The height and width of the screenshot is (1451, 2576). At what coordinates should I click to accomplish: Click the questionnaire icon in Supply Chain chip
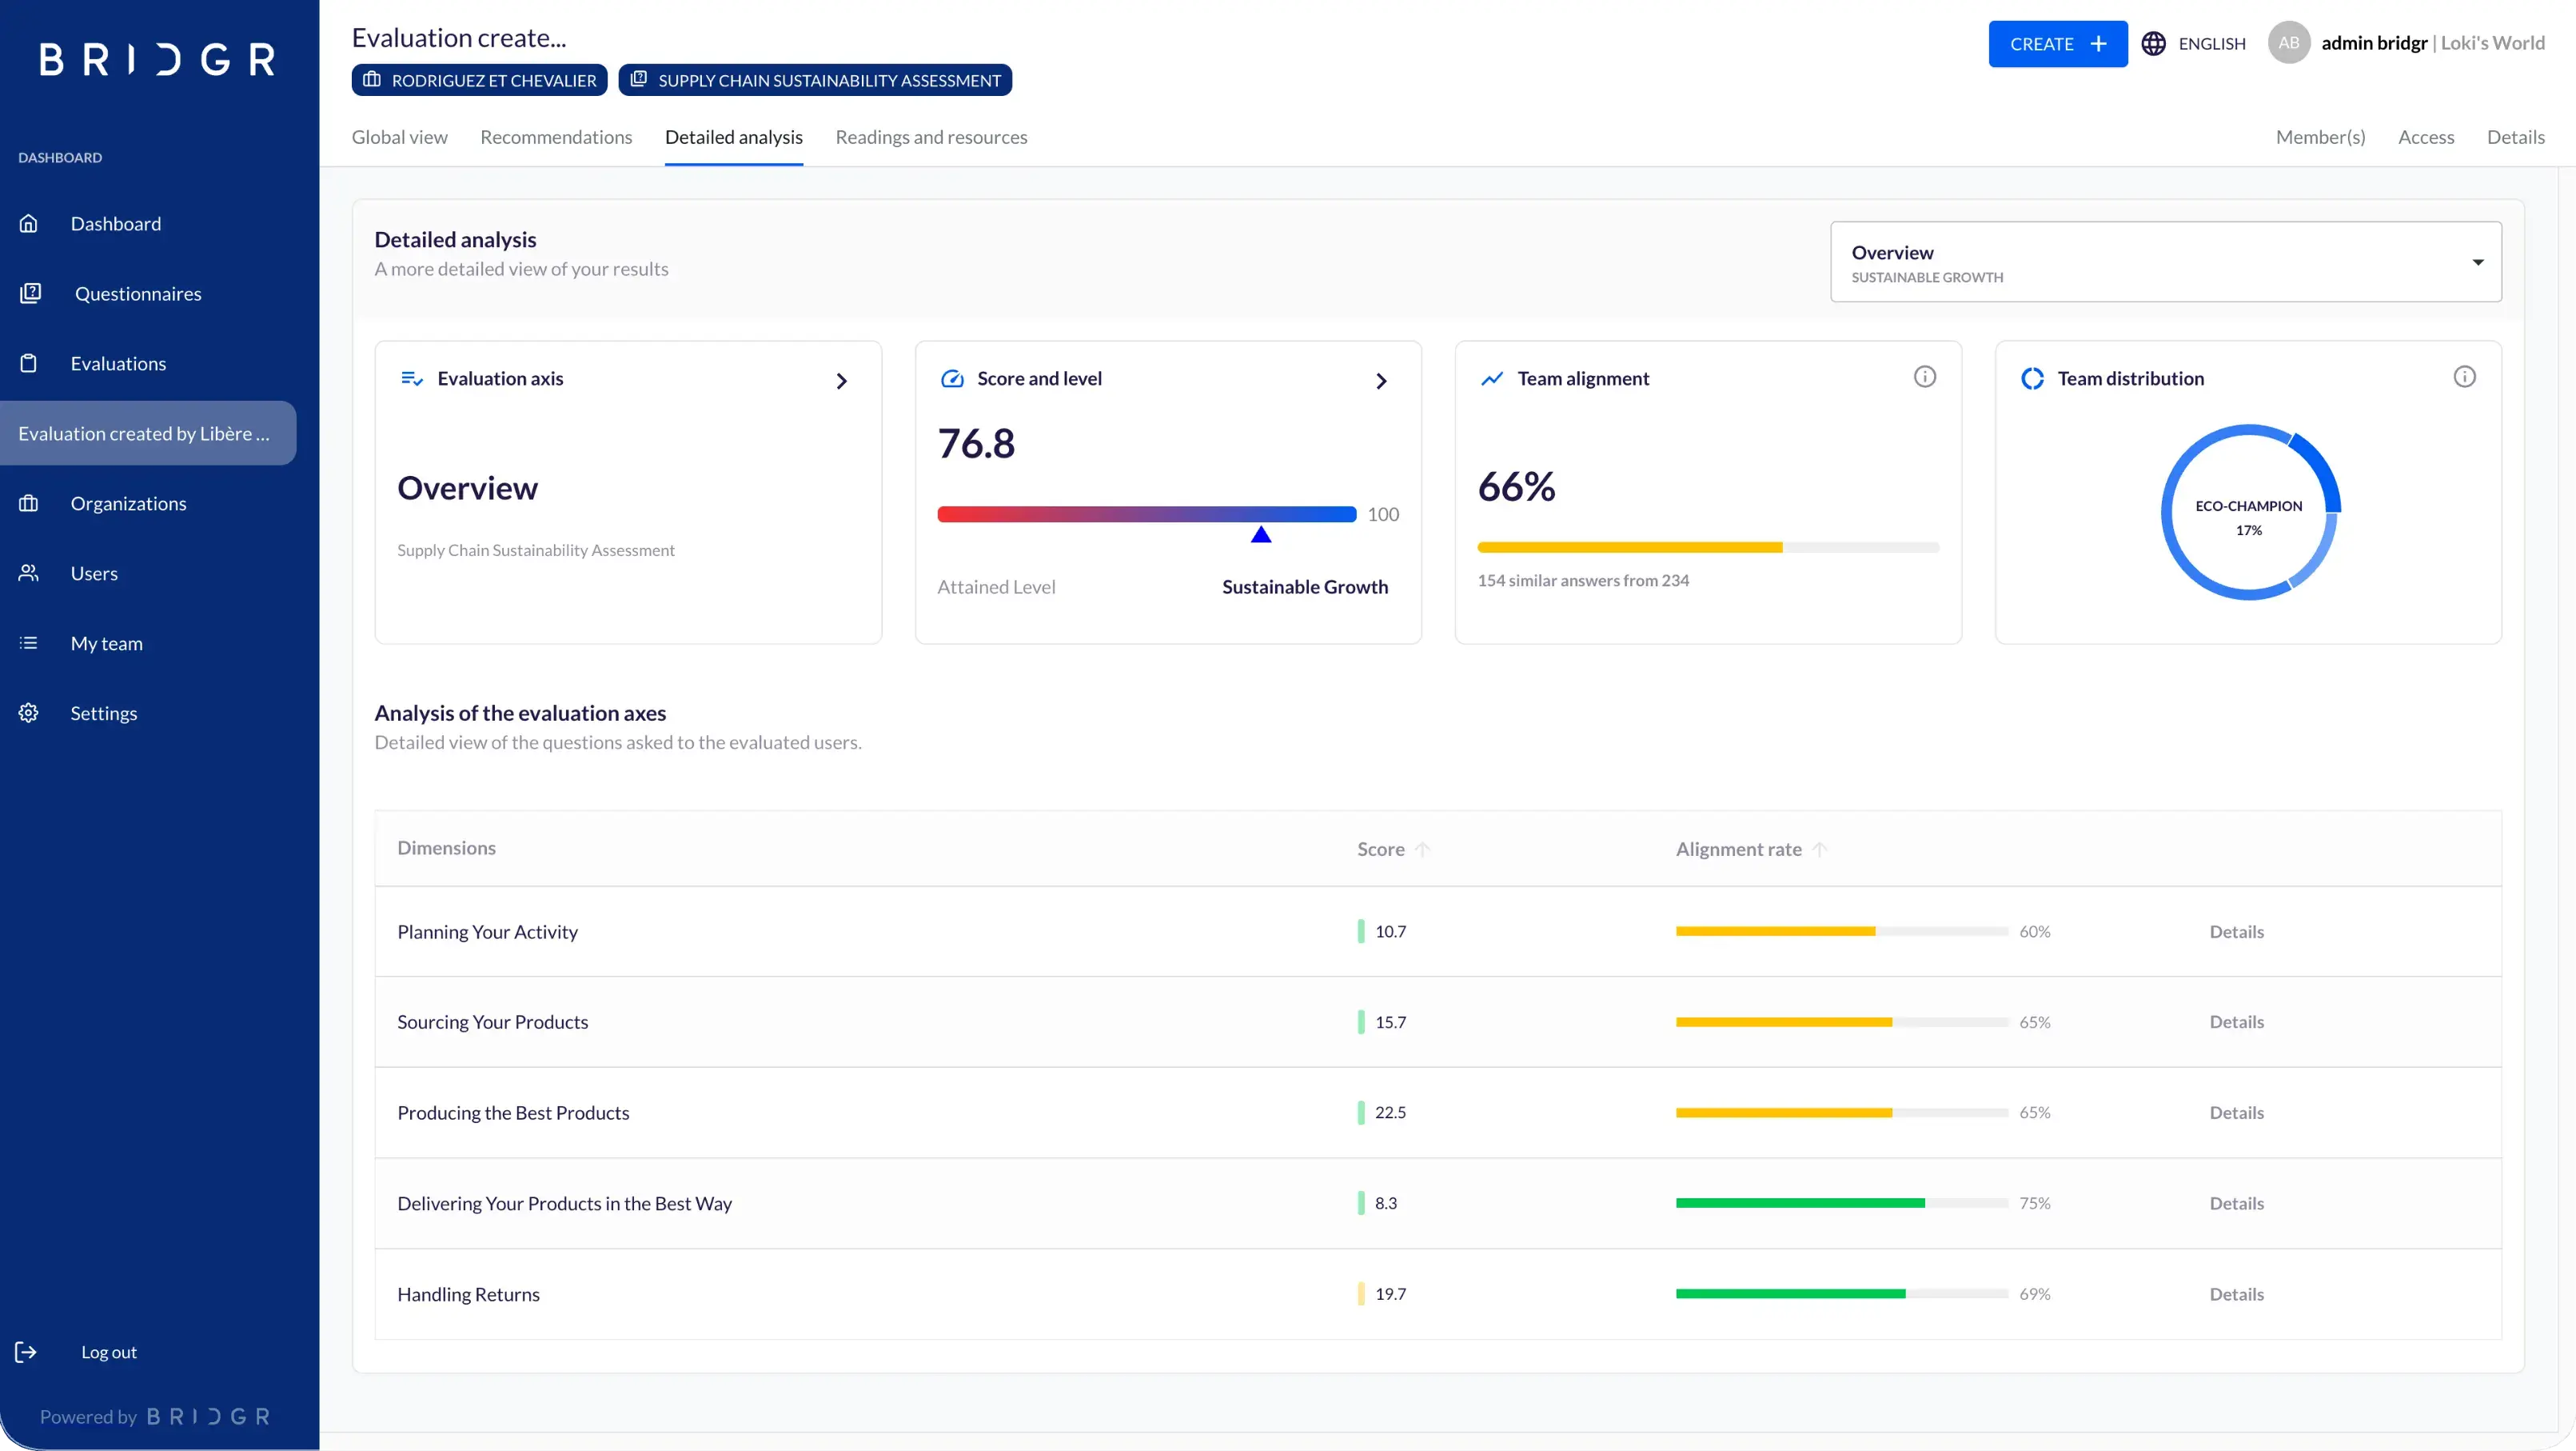point(638,79)
